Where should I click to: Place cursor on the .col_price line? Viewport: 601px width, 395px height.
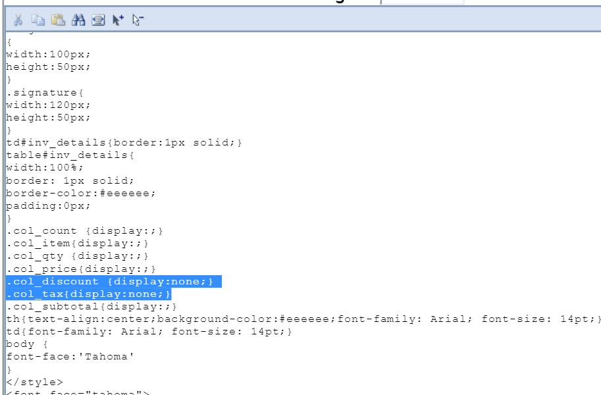tap(81, 269)
